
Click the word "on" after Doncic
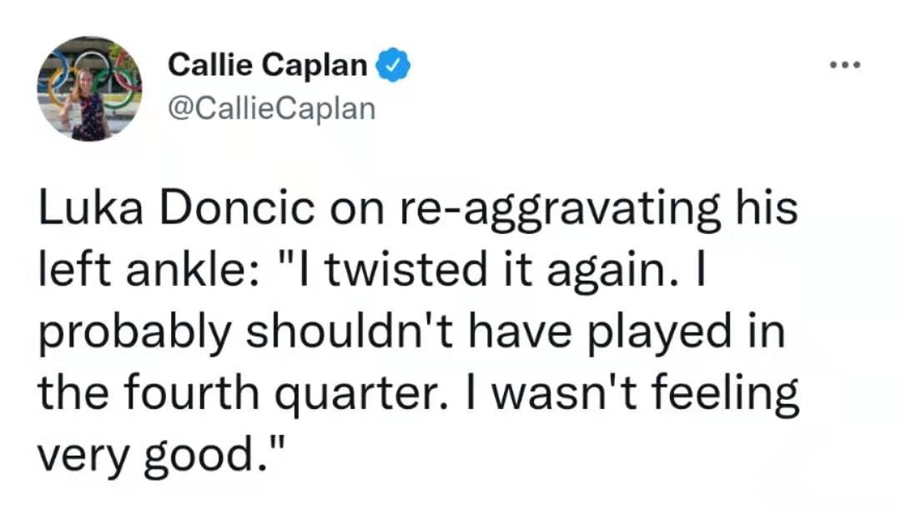(356, 211)
